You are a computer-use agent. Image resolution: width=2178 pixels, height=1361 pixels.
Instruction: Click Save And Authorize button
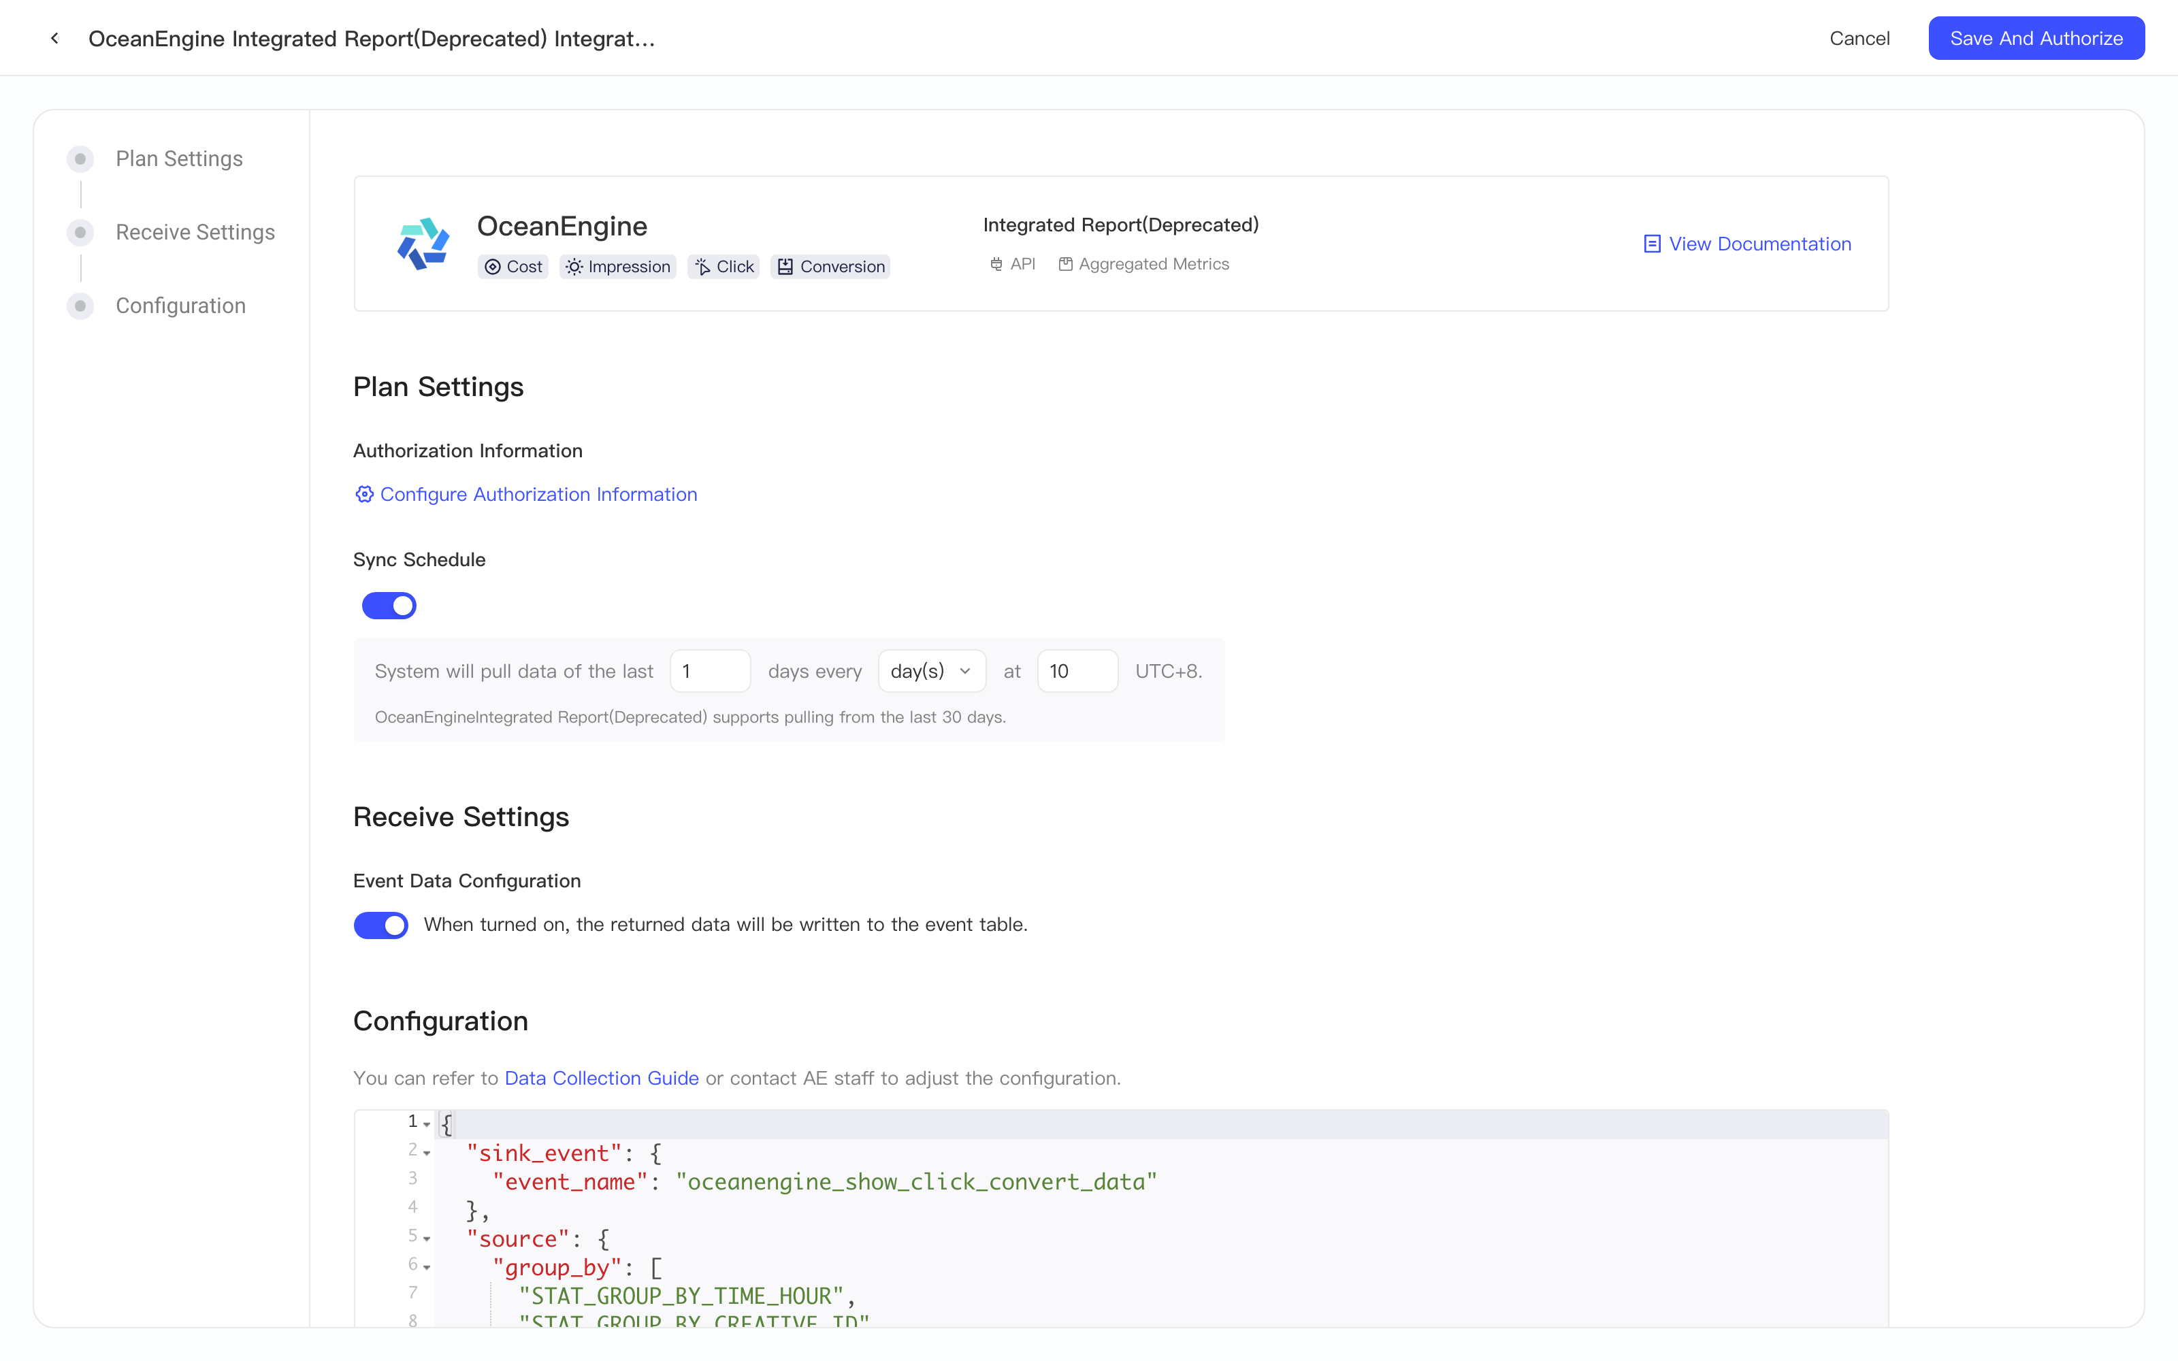(2036, 38)
